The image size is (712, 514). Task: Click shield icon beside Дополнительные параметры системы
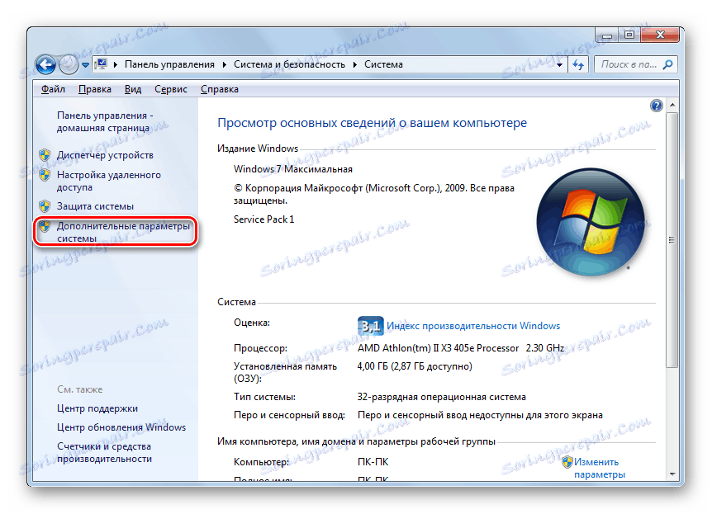pos(45,226)
